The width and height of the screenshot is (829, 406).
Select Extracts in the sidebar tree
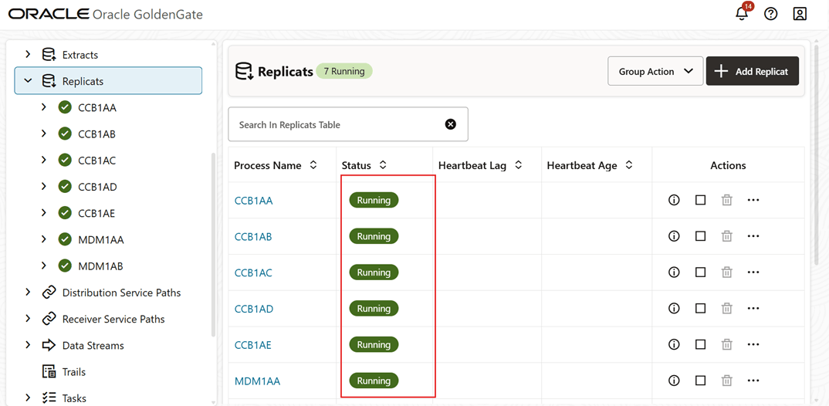80,55
